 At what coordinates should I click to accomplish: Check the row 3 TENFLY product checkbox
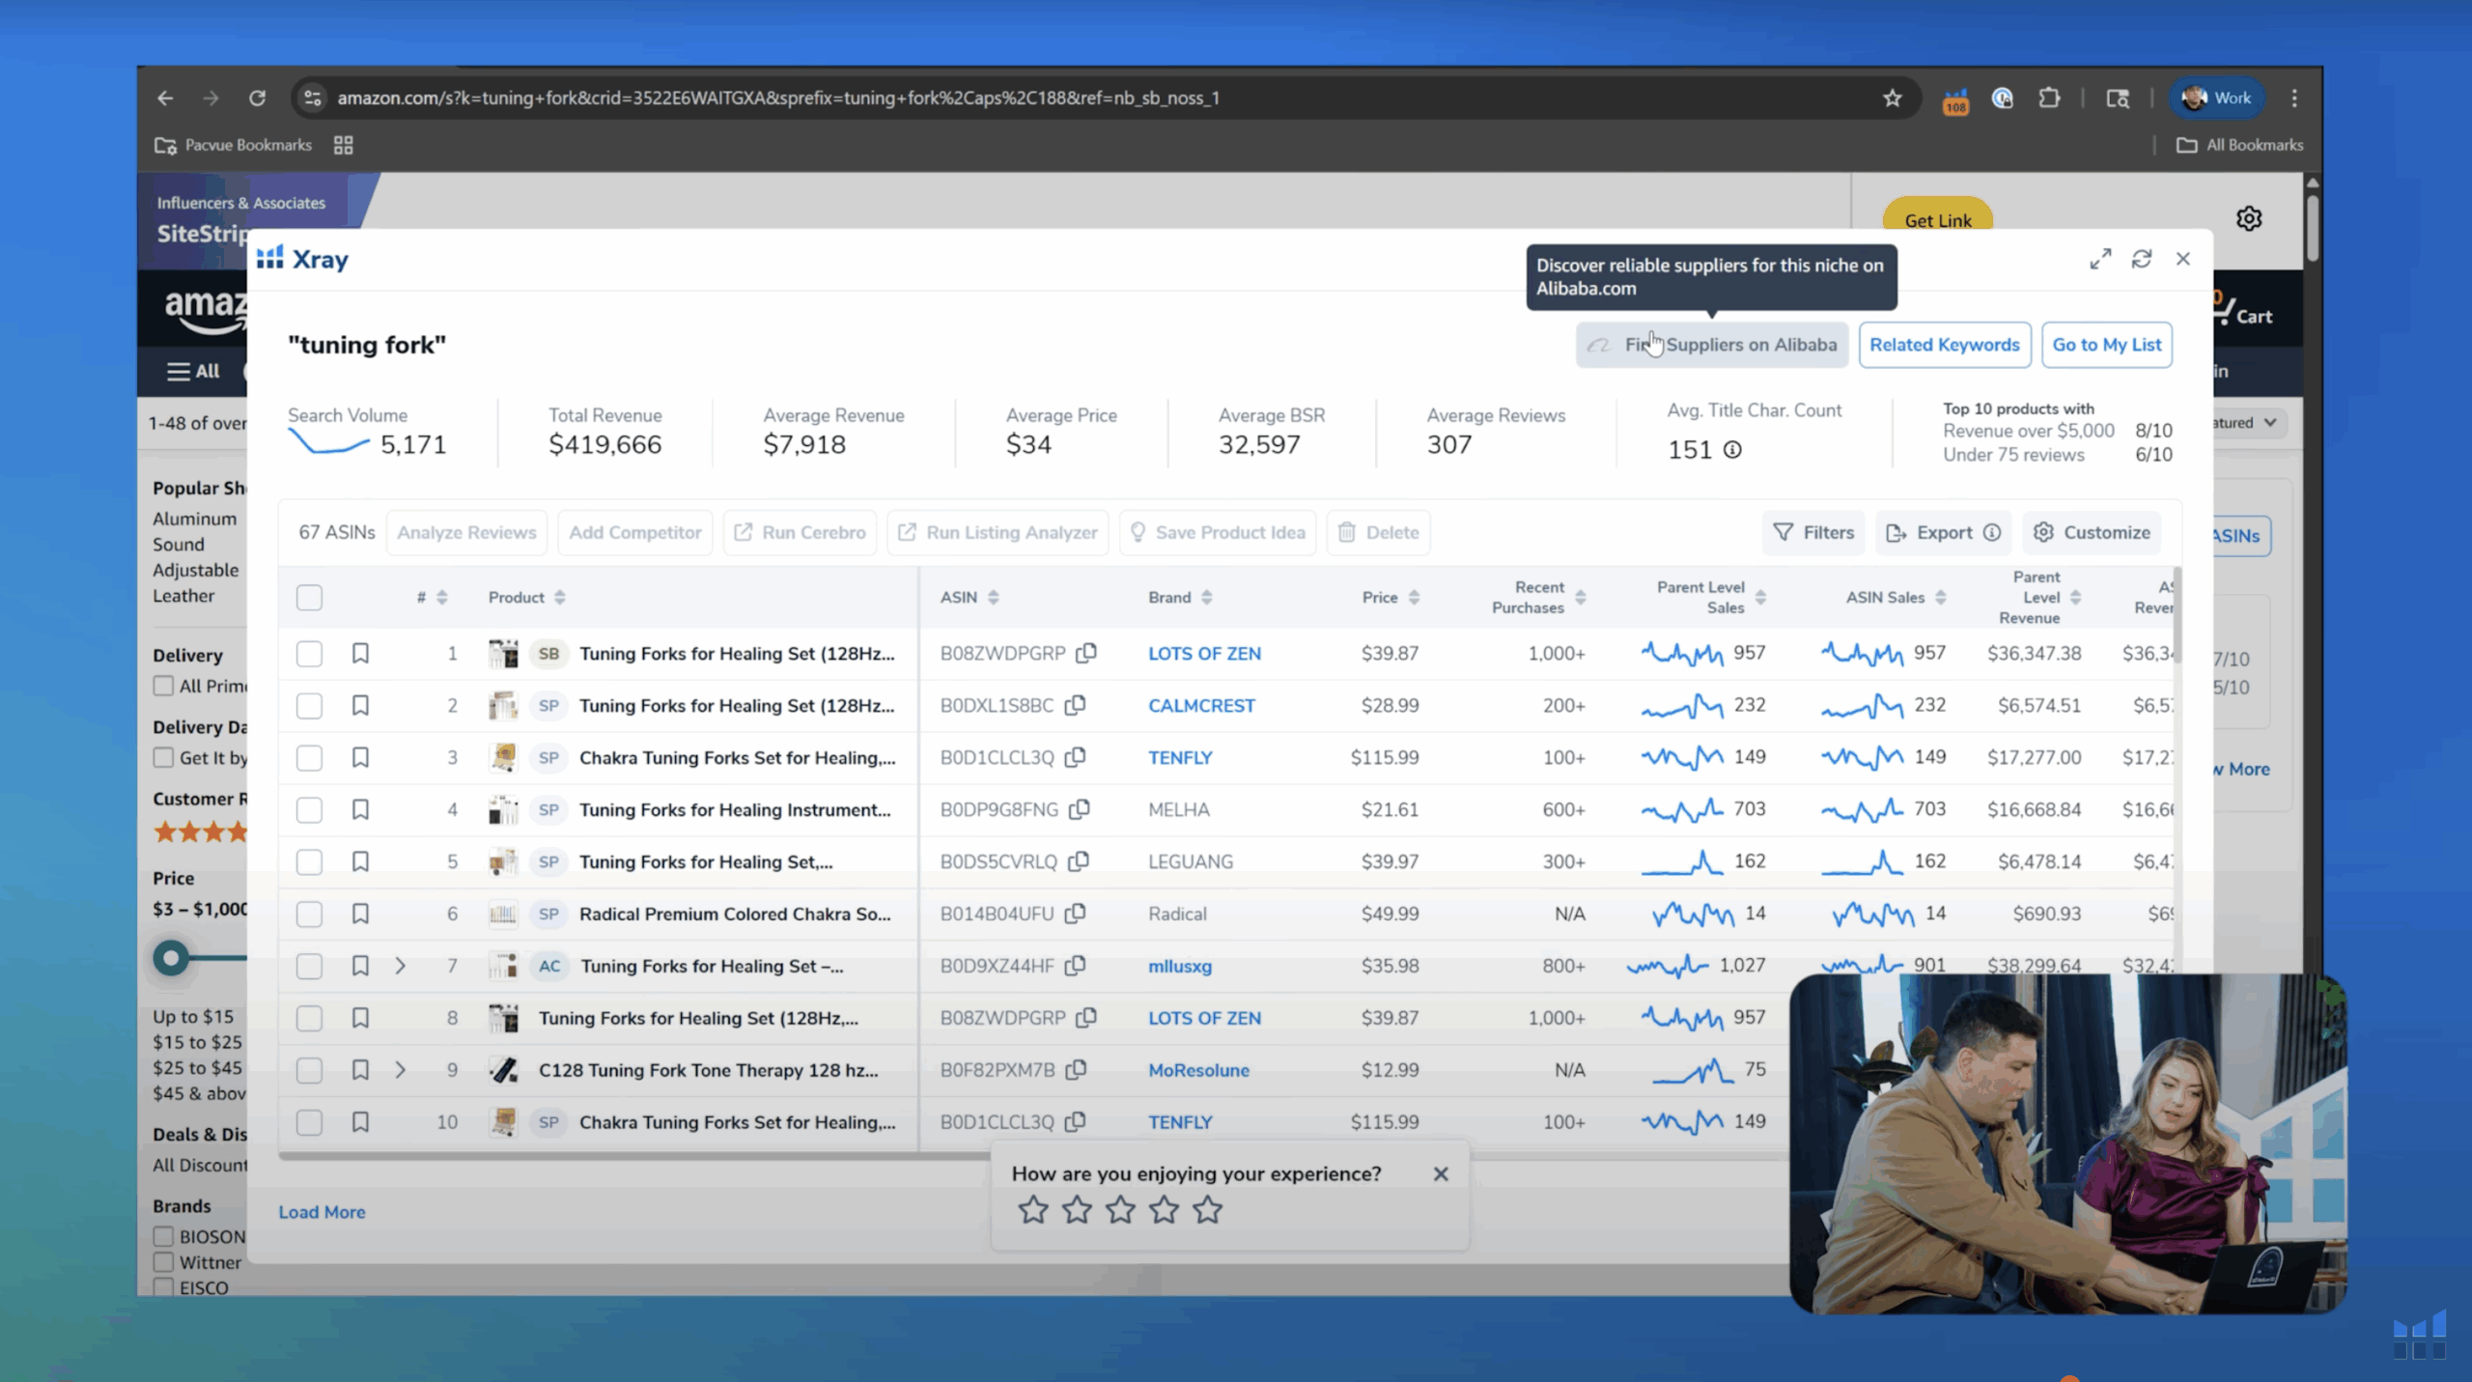[309, 758]
